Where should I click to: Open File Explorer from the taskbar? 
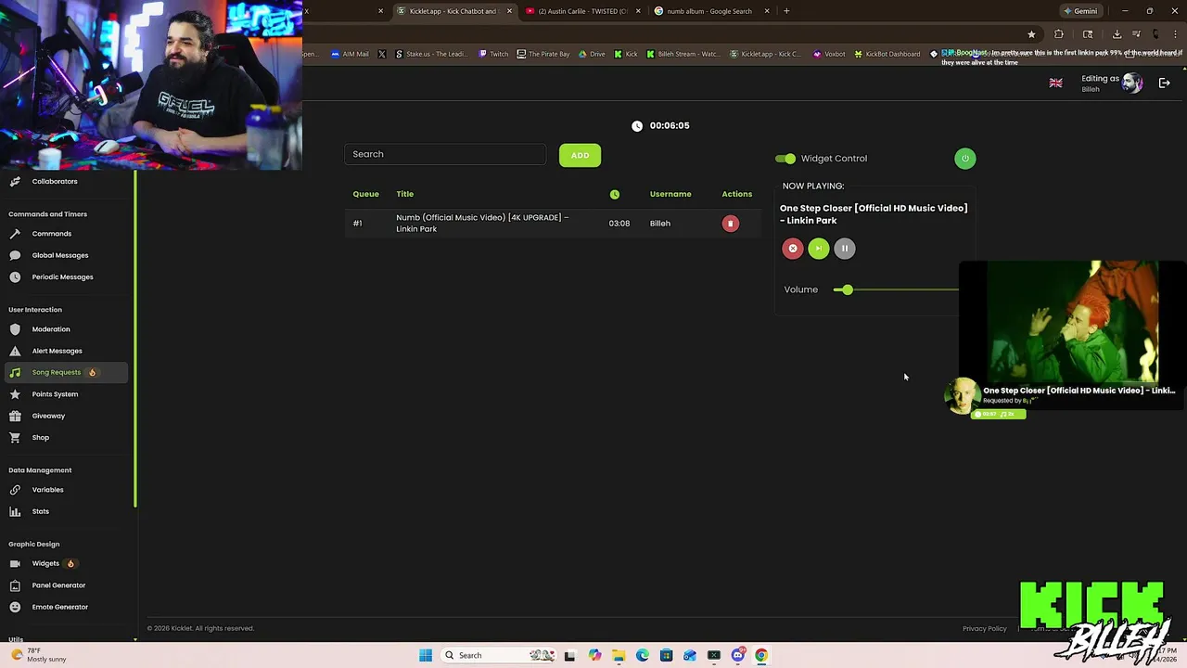click(x=619, y=655)
